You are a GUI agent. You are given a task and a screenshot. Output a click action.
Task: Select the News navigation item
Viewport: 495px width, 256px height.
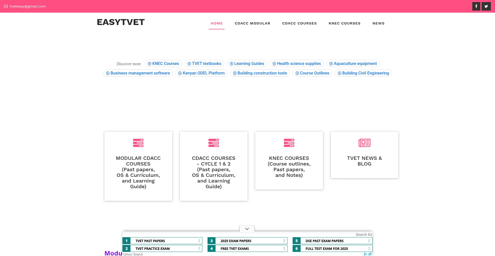point(378,23)
